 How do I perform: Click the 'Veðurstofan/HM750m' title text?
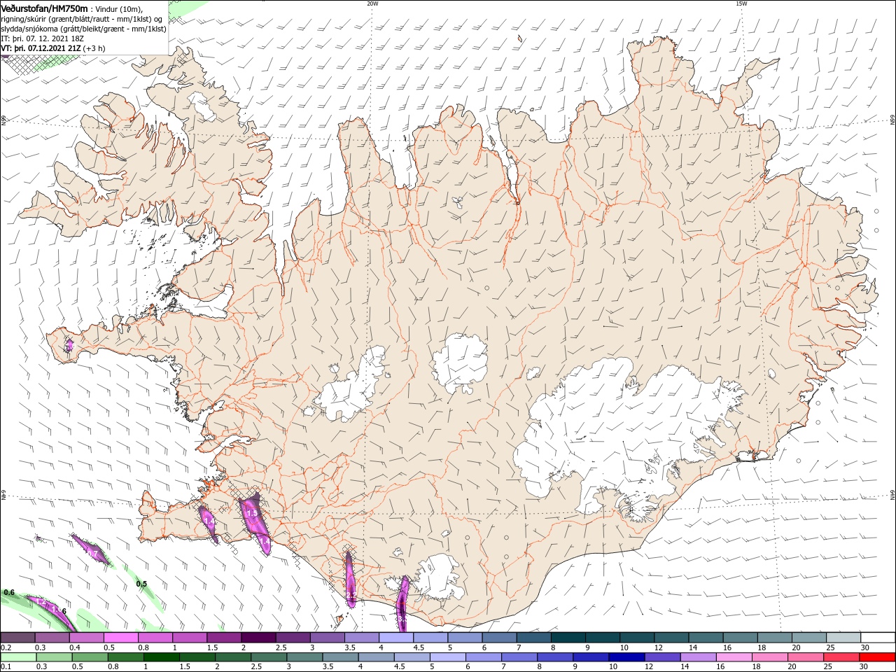tap(45, 8)
